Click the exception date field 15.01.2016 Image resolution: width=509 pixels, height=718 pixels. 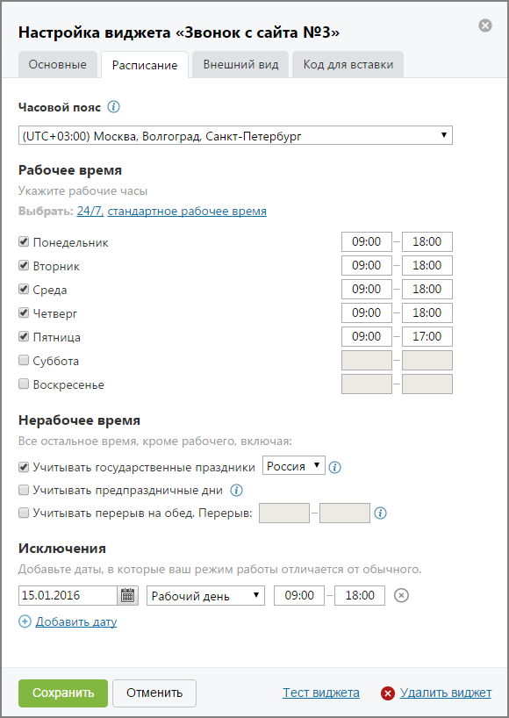(68, 595)
